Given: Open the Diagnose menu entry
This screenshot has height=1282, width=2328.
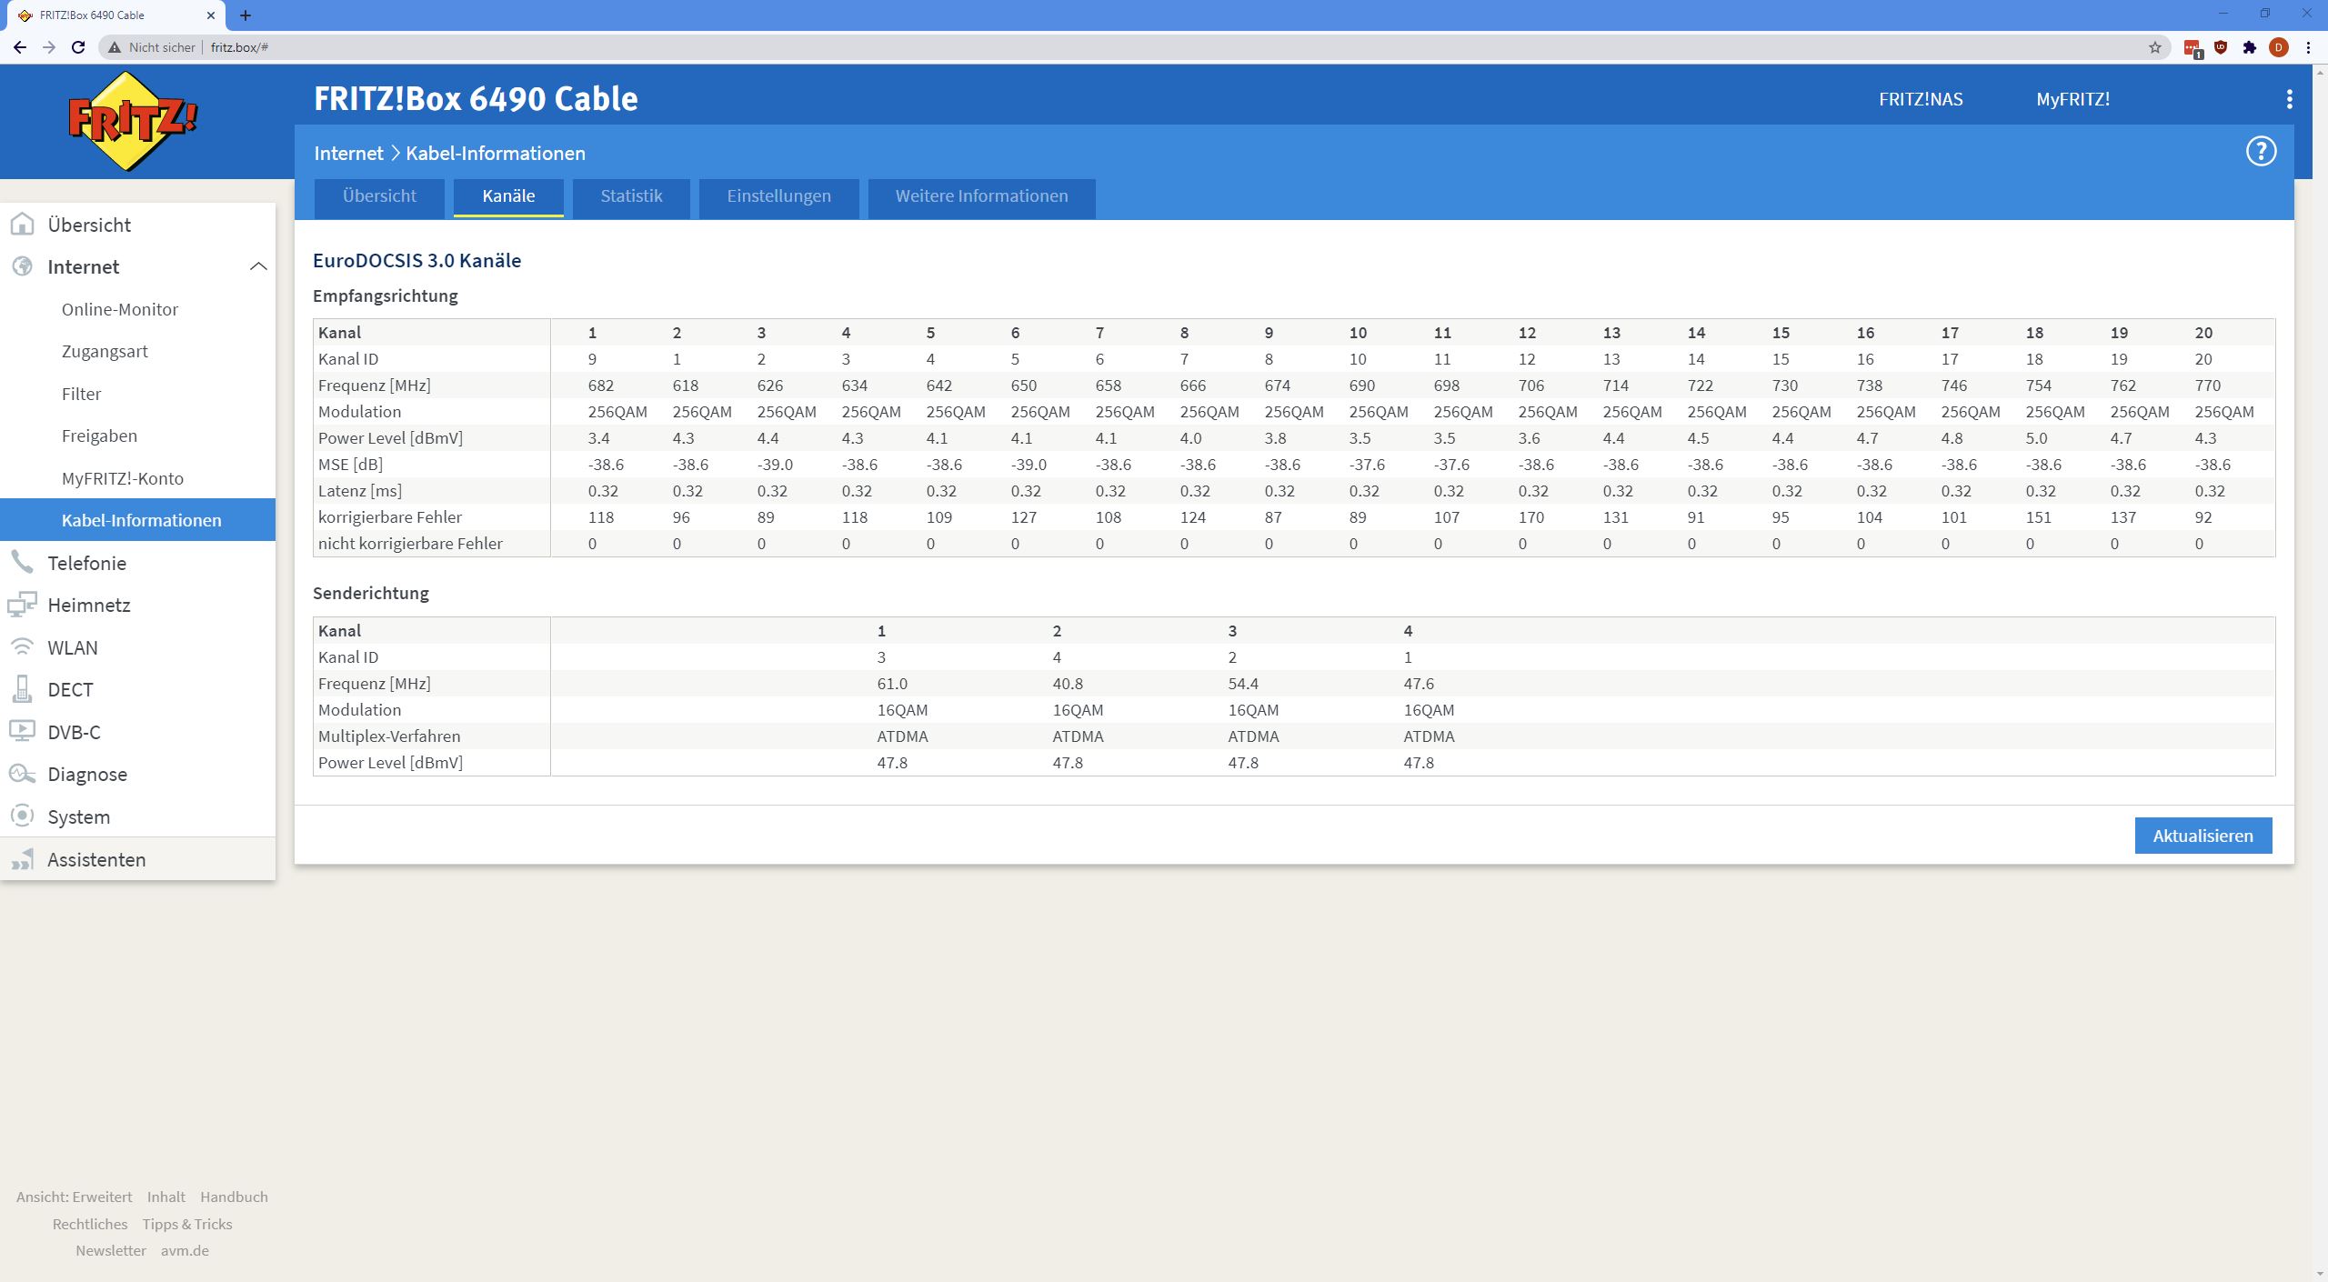Looking at the screenshot, I should (86, 775).
